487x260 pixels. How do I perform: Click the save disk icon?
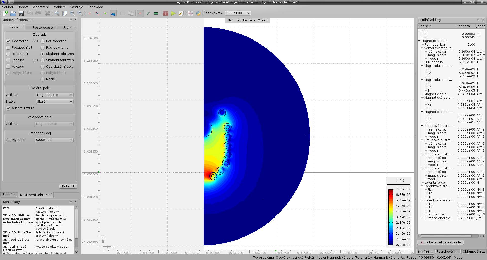pyautogui.click(x=21, y=13)
